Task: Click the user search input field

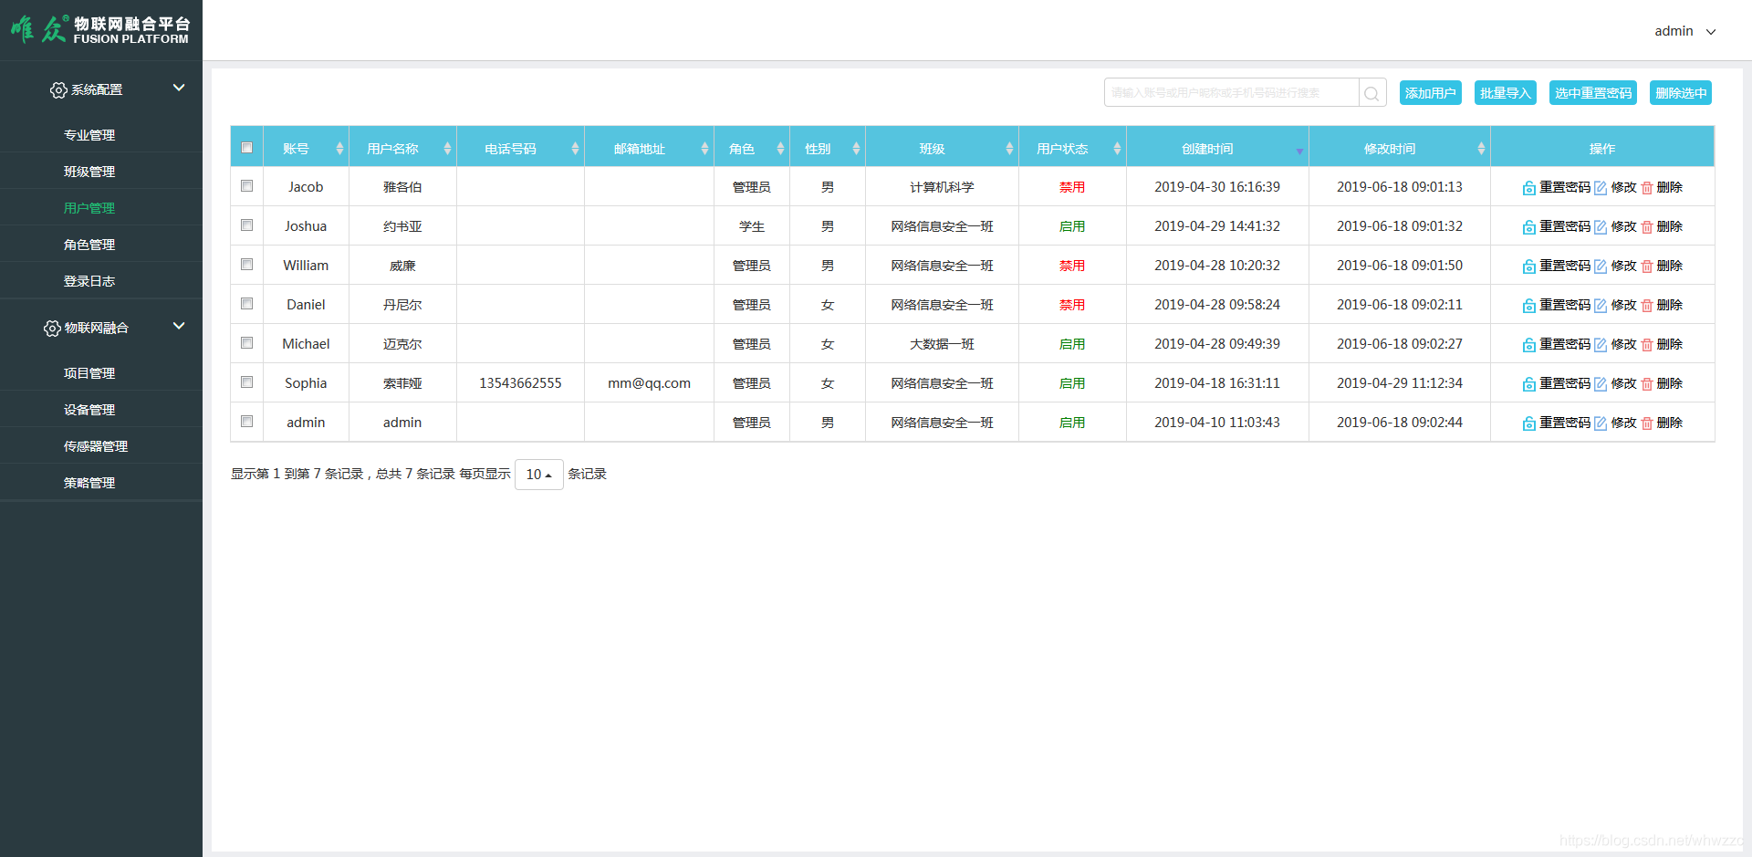Action: [1231, 93]
